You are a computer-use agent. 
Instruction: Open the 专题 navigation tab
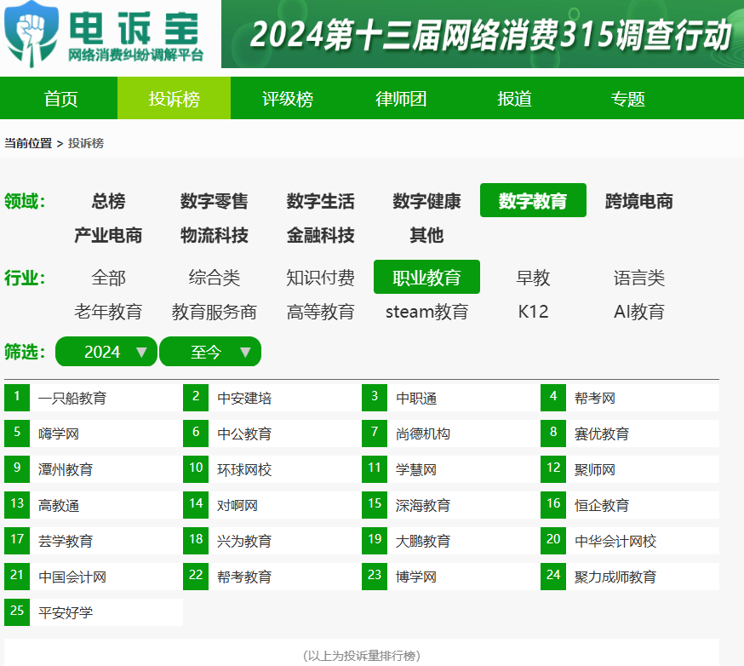click(627, 99)
